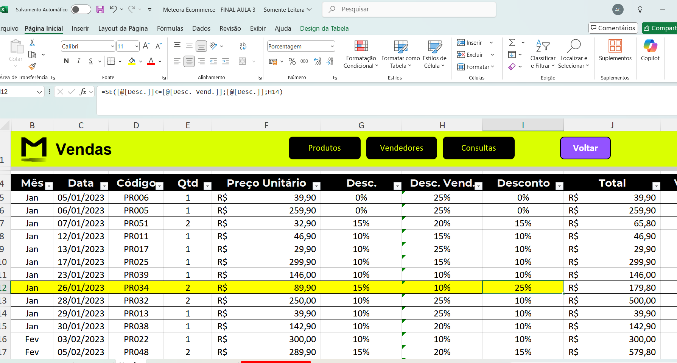Click the Save icon in title bar
The height and width of the screenshot is (363, 677).
(100, 9)
